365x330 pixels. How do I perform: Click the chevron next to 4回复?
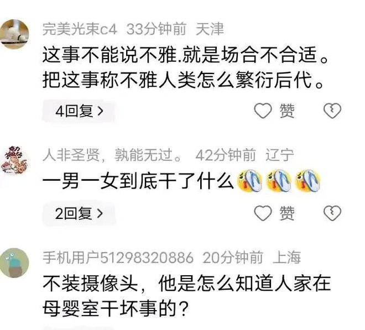(x=100, y=111)
